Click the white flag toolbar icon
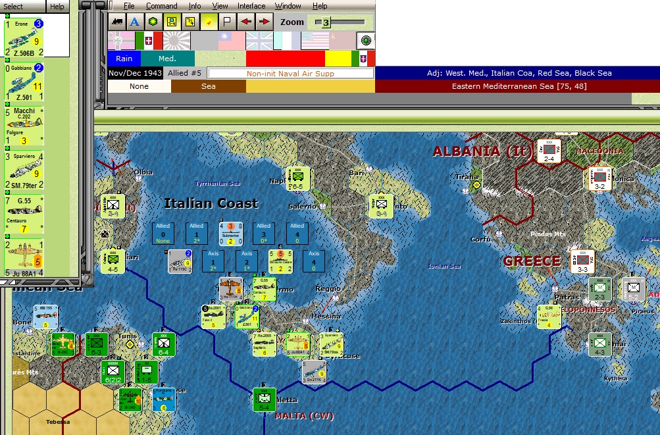 coord(227,22)
